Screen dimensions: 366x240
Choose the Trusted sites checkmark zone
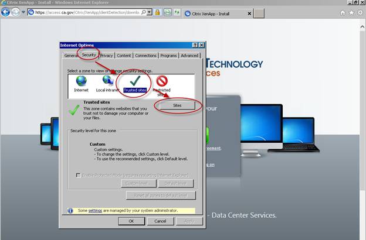click(134, 81)
